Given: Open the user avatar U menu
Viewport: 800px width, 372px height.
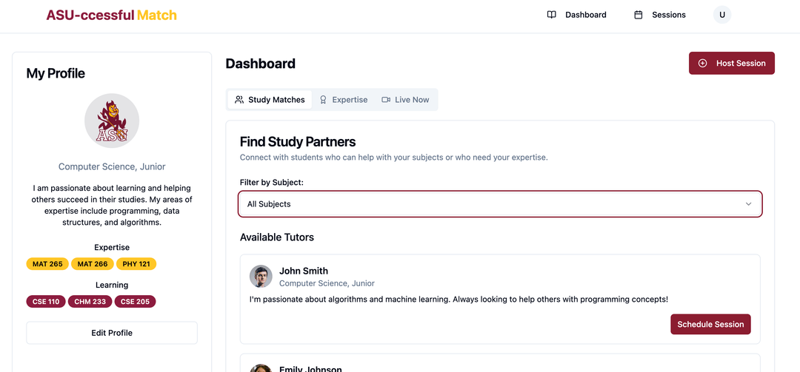Looking at the screenshot, I should (x=722, y=15).
